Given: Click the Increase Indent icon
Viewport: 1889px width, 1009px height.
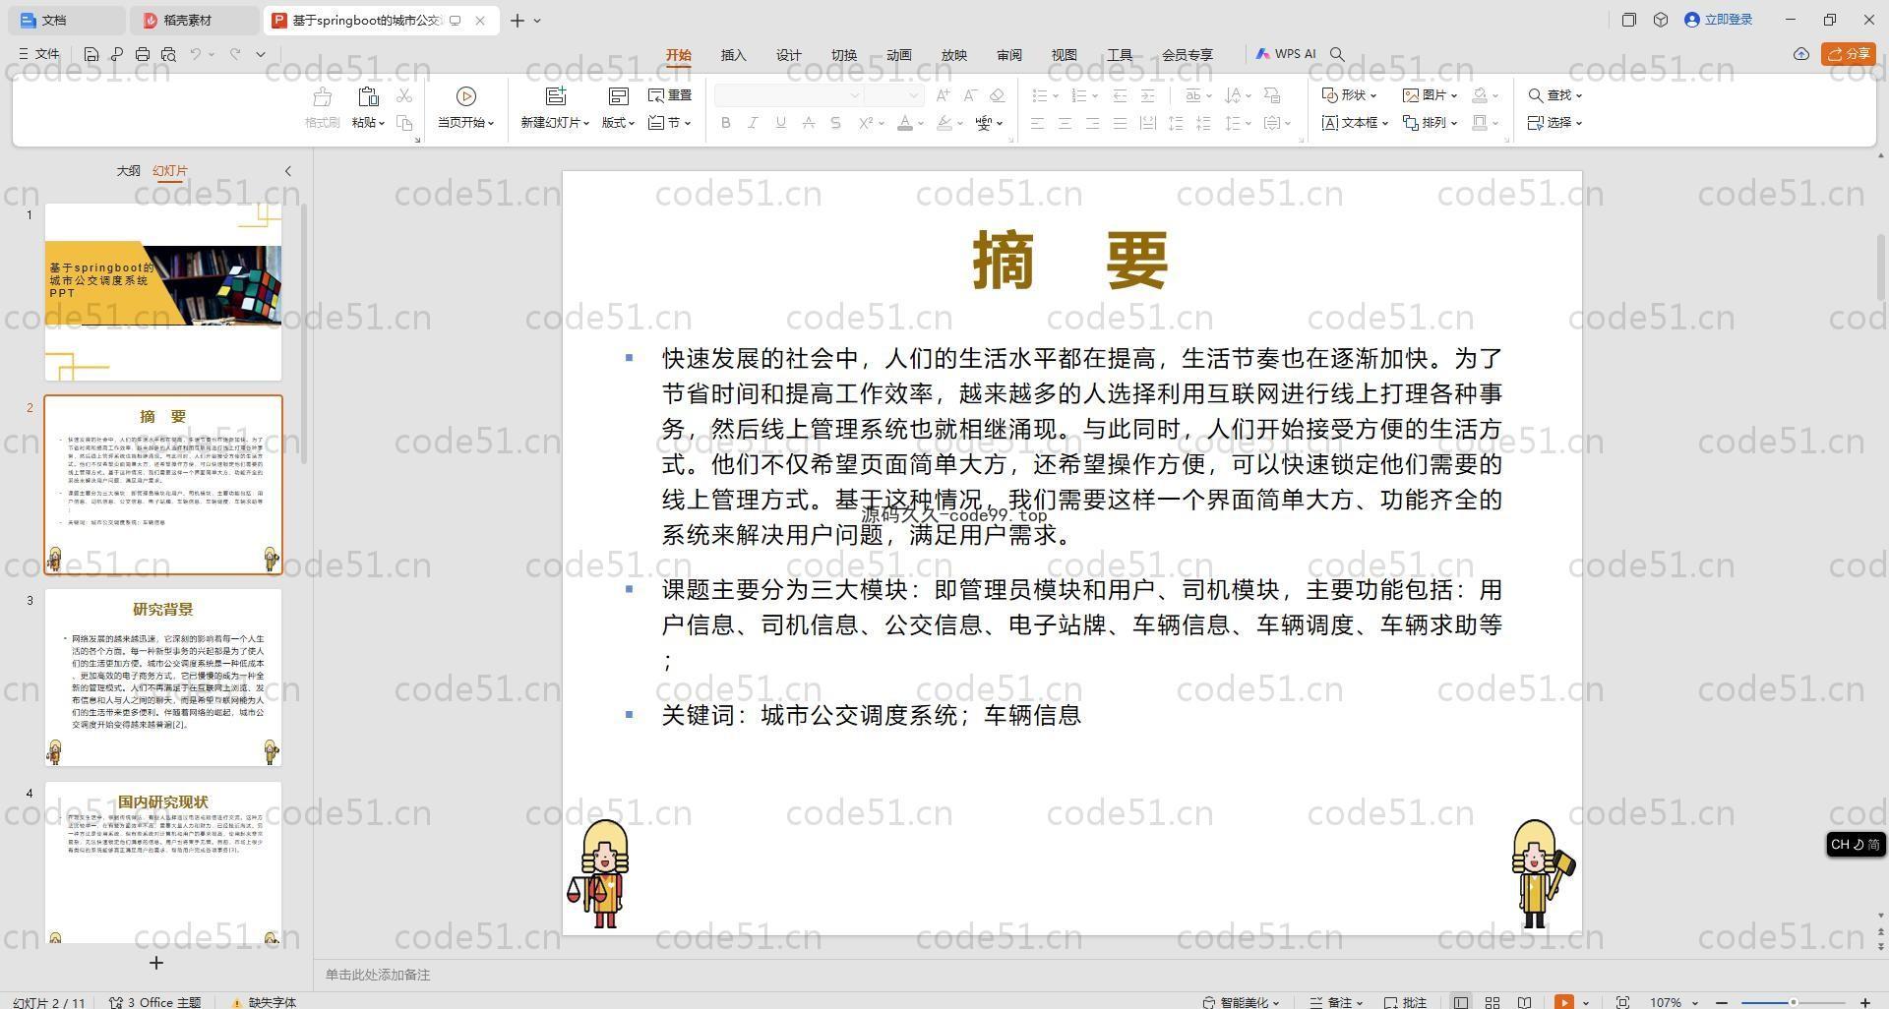Looking at the screenshot, I should [x=1147, y=95].
